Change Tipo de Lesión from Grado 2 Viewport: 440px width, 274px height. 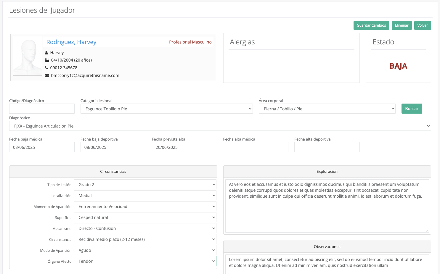click(x=145, y=185)
